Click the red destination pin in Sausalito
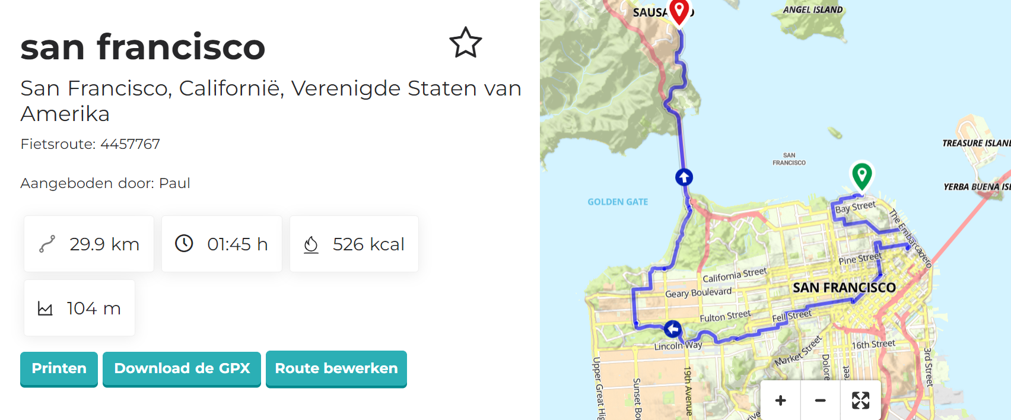1011x420 pixels. coord(679,11)
